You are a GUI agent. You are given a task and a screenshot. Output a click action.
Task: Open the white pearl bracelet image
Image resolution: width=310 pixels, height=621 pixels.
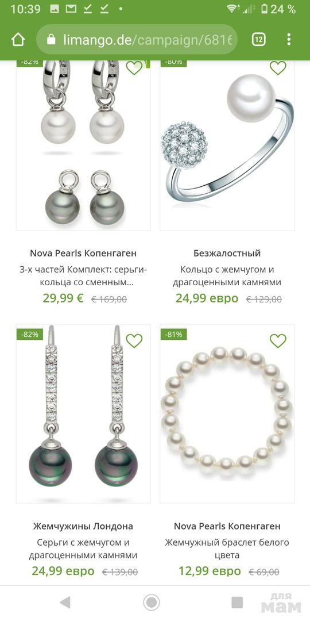227,414
